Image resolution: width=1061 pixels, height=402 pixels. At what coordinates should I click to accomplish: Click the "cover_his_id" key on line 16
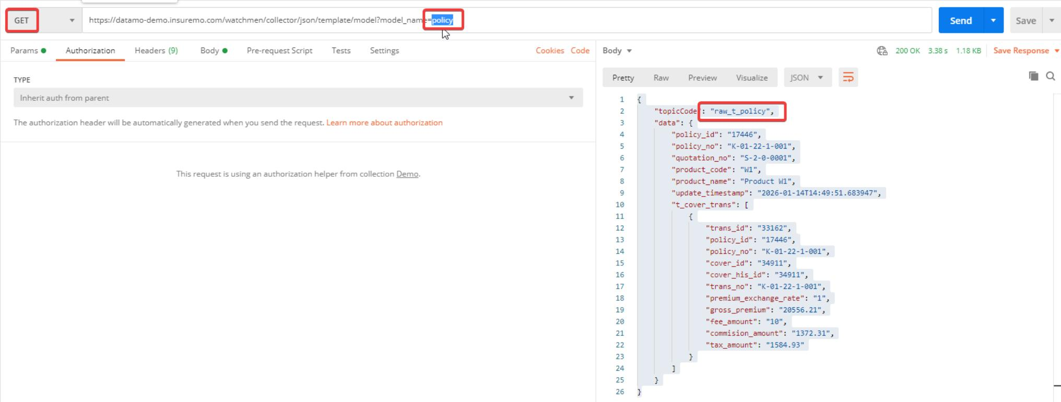736,275
